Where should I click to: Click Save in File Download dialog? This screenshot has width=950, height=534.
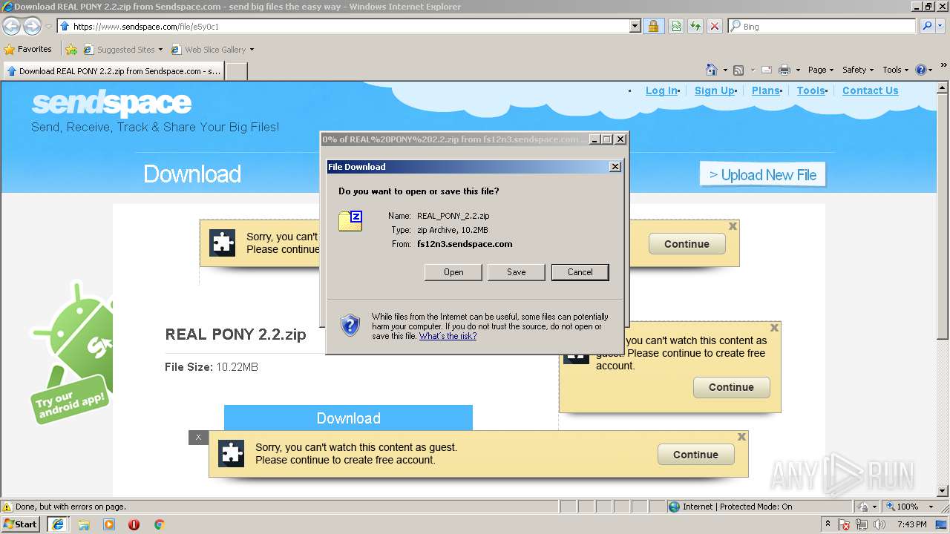click(x=517, y=272)
